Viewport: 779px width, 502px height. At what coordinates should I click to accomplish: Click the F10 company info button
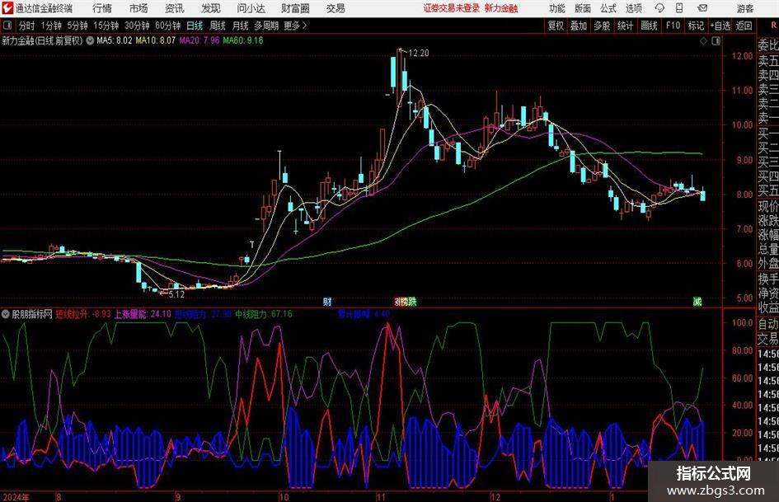673,26
